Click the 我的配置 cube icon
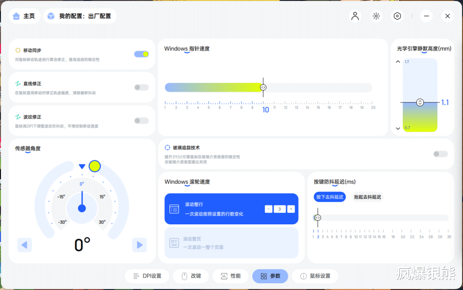The image size is (463, 290). click(x=51, y=16)
